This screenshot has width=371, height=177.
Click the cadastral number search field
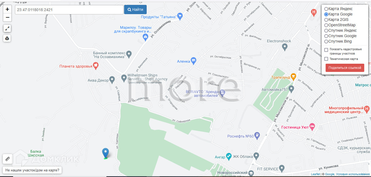pos(69,10)
